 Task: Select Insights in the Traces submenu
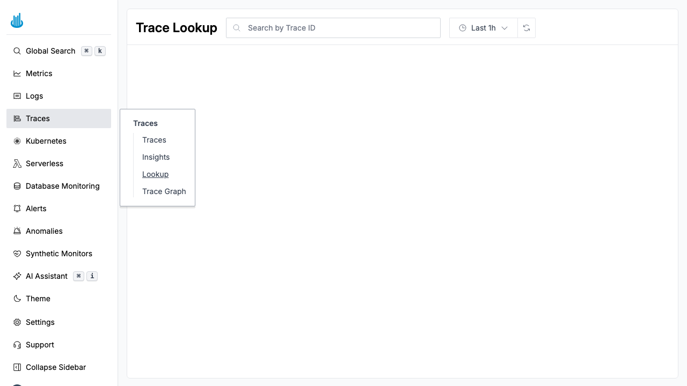pos(156,157)
